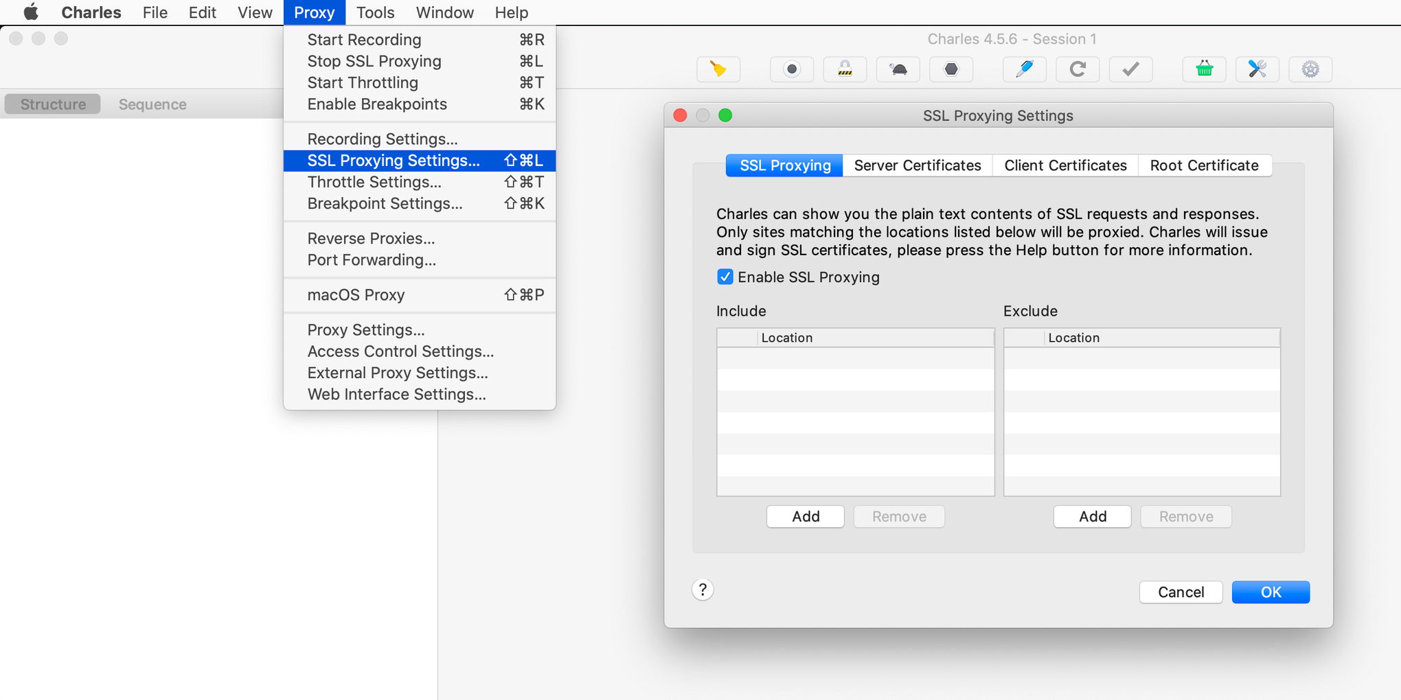The image size is (1401, 700).
Task: Click the Record toolbar button icon
Action: [792, 69]
